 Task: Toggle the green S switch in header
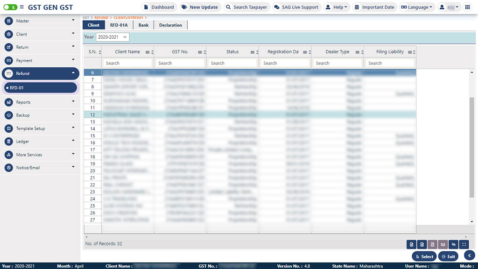coord(10,7)
